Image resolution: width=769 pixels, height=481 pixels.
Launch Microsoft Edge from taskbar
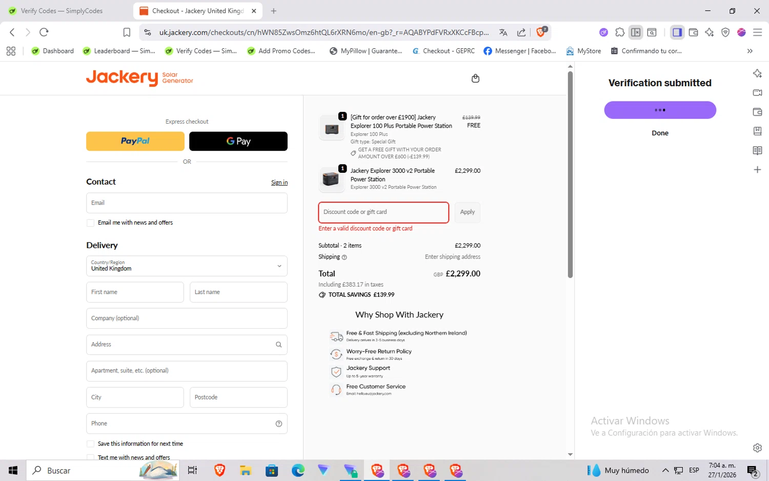[x=298, y=470]
